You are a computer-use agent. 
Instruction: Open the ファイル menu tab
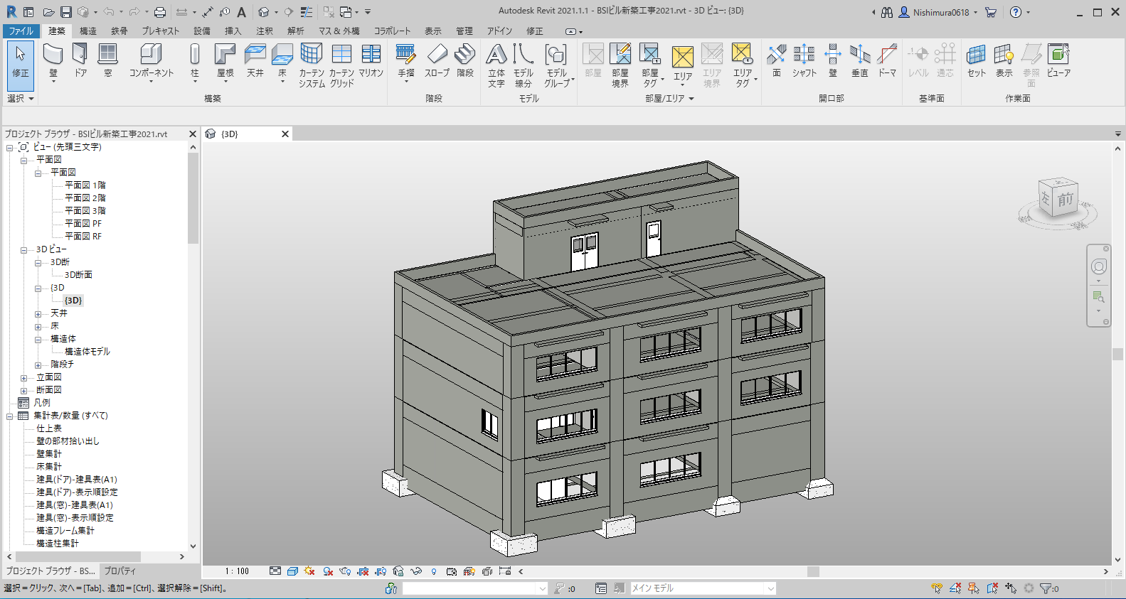pyautogui.click(x=21, y=31)
